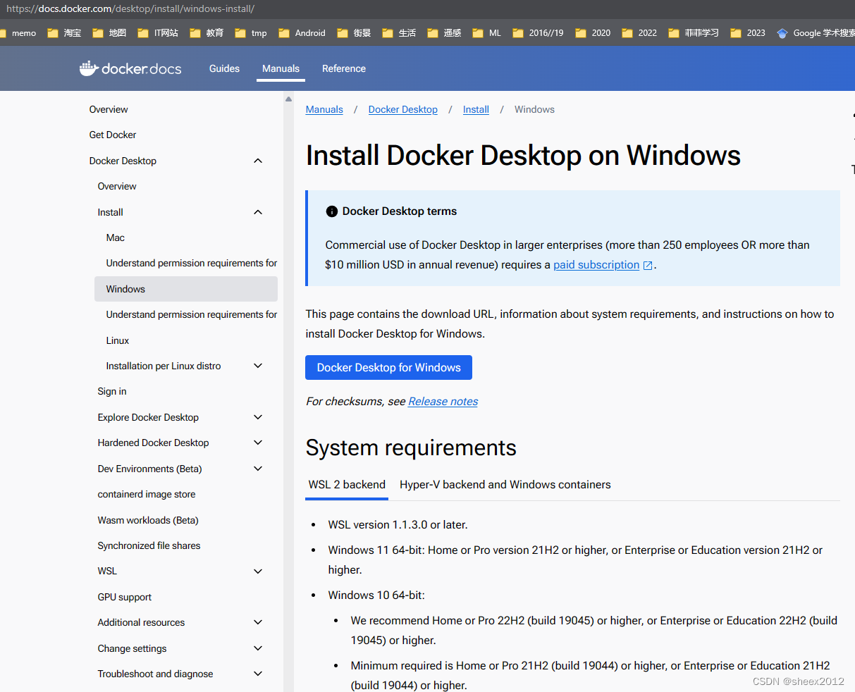Open the 2022 bookmark folder
The image size is (855, 692).
639,33
